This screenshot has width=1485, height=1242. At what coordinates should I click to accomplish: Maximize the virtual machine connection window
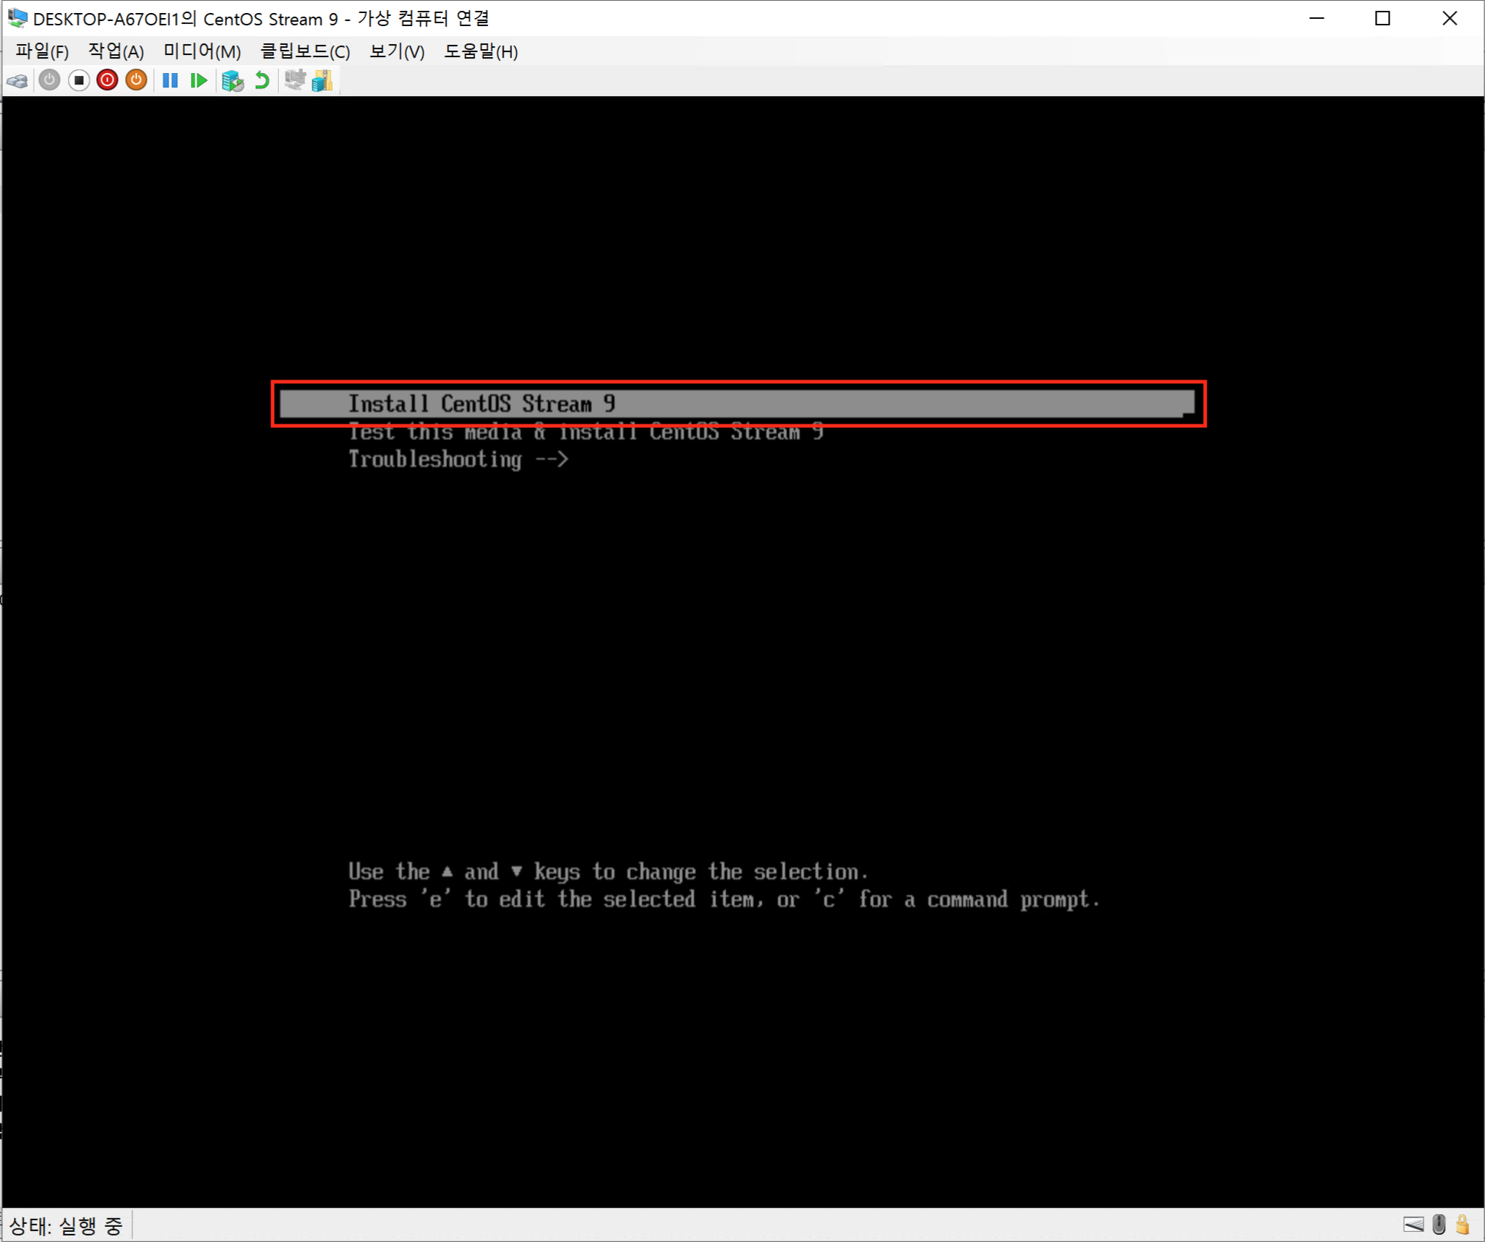[x=1382, y=18]
